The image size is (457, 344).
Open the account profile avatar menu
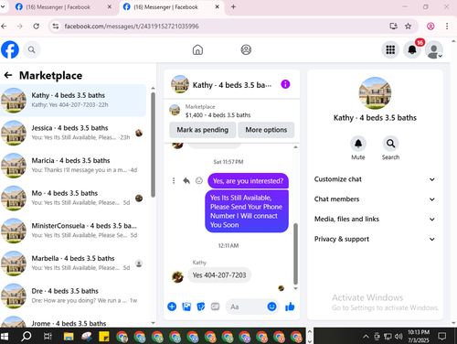coord(434,49)
